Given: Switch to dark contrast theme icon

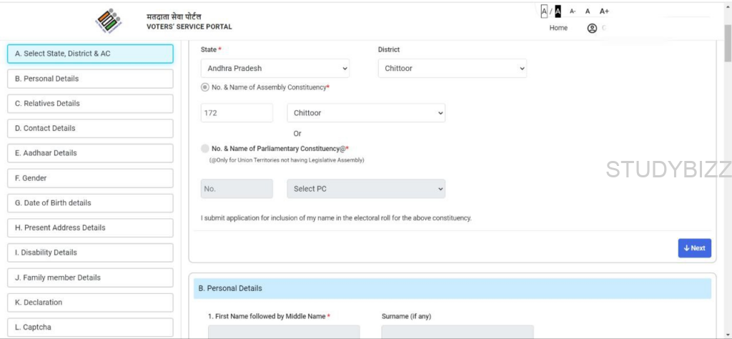Looking at the screenshot, I should click(558, 11).
